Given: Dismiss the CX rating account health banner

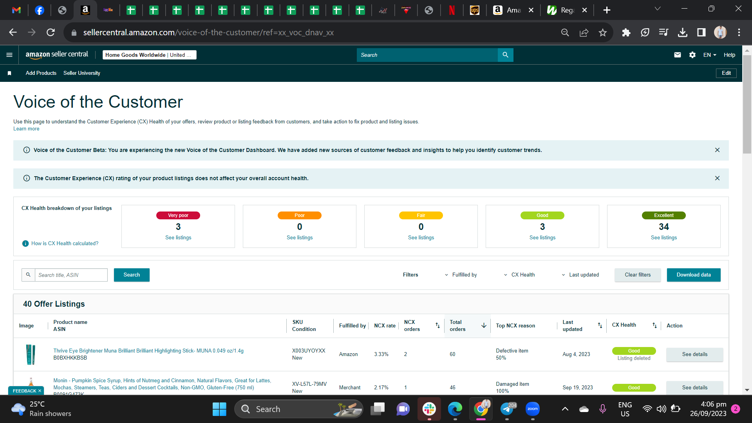Looking at the screenshot, I should [x=717, y=178].
